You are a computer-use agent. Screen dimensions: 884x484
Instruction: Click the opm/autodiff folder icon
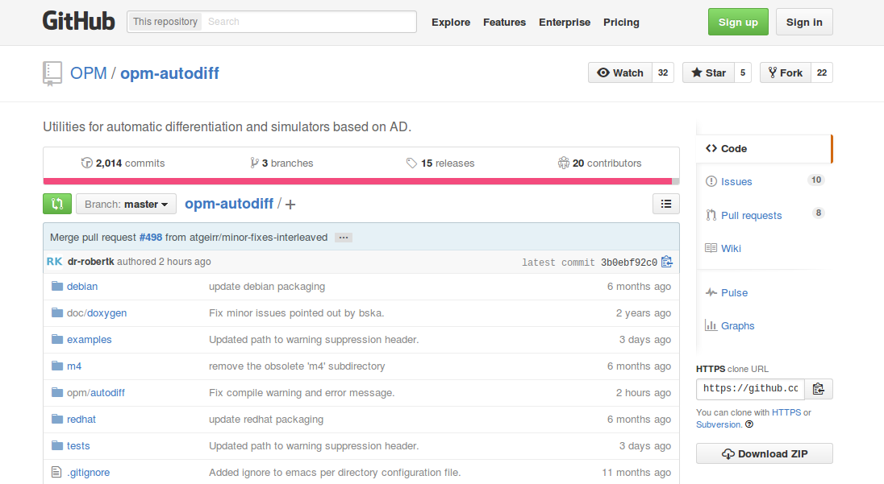pyautogui.click(x=57, y=392)
